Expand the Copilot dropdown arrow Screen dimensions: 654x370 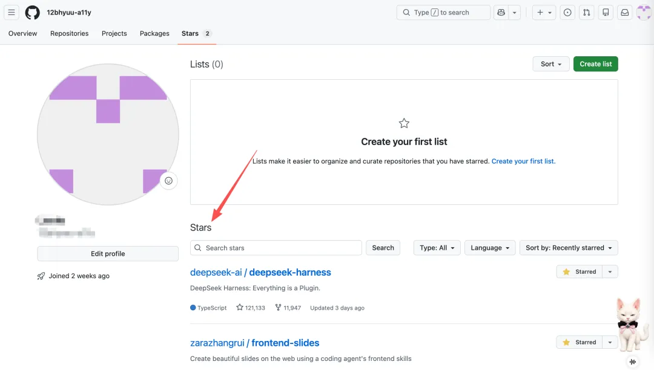tap(514, 13)
